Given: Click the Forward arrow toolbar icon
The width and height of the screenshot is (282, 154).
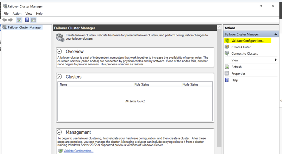Looking at the screenshot, I should click(11, 20).
